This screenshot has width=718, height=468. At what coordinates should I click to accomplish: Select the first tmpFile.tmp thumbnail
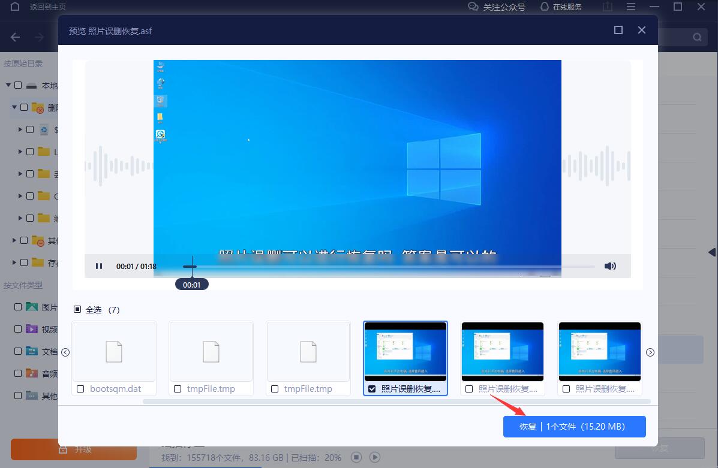click(x=211, y=351)
